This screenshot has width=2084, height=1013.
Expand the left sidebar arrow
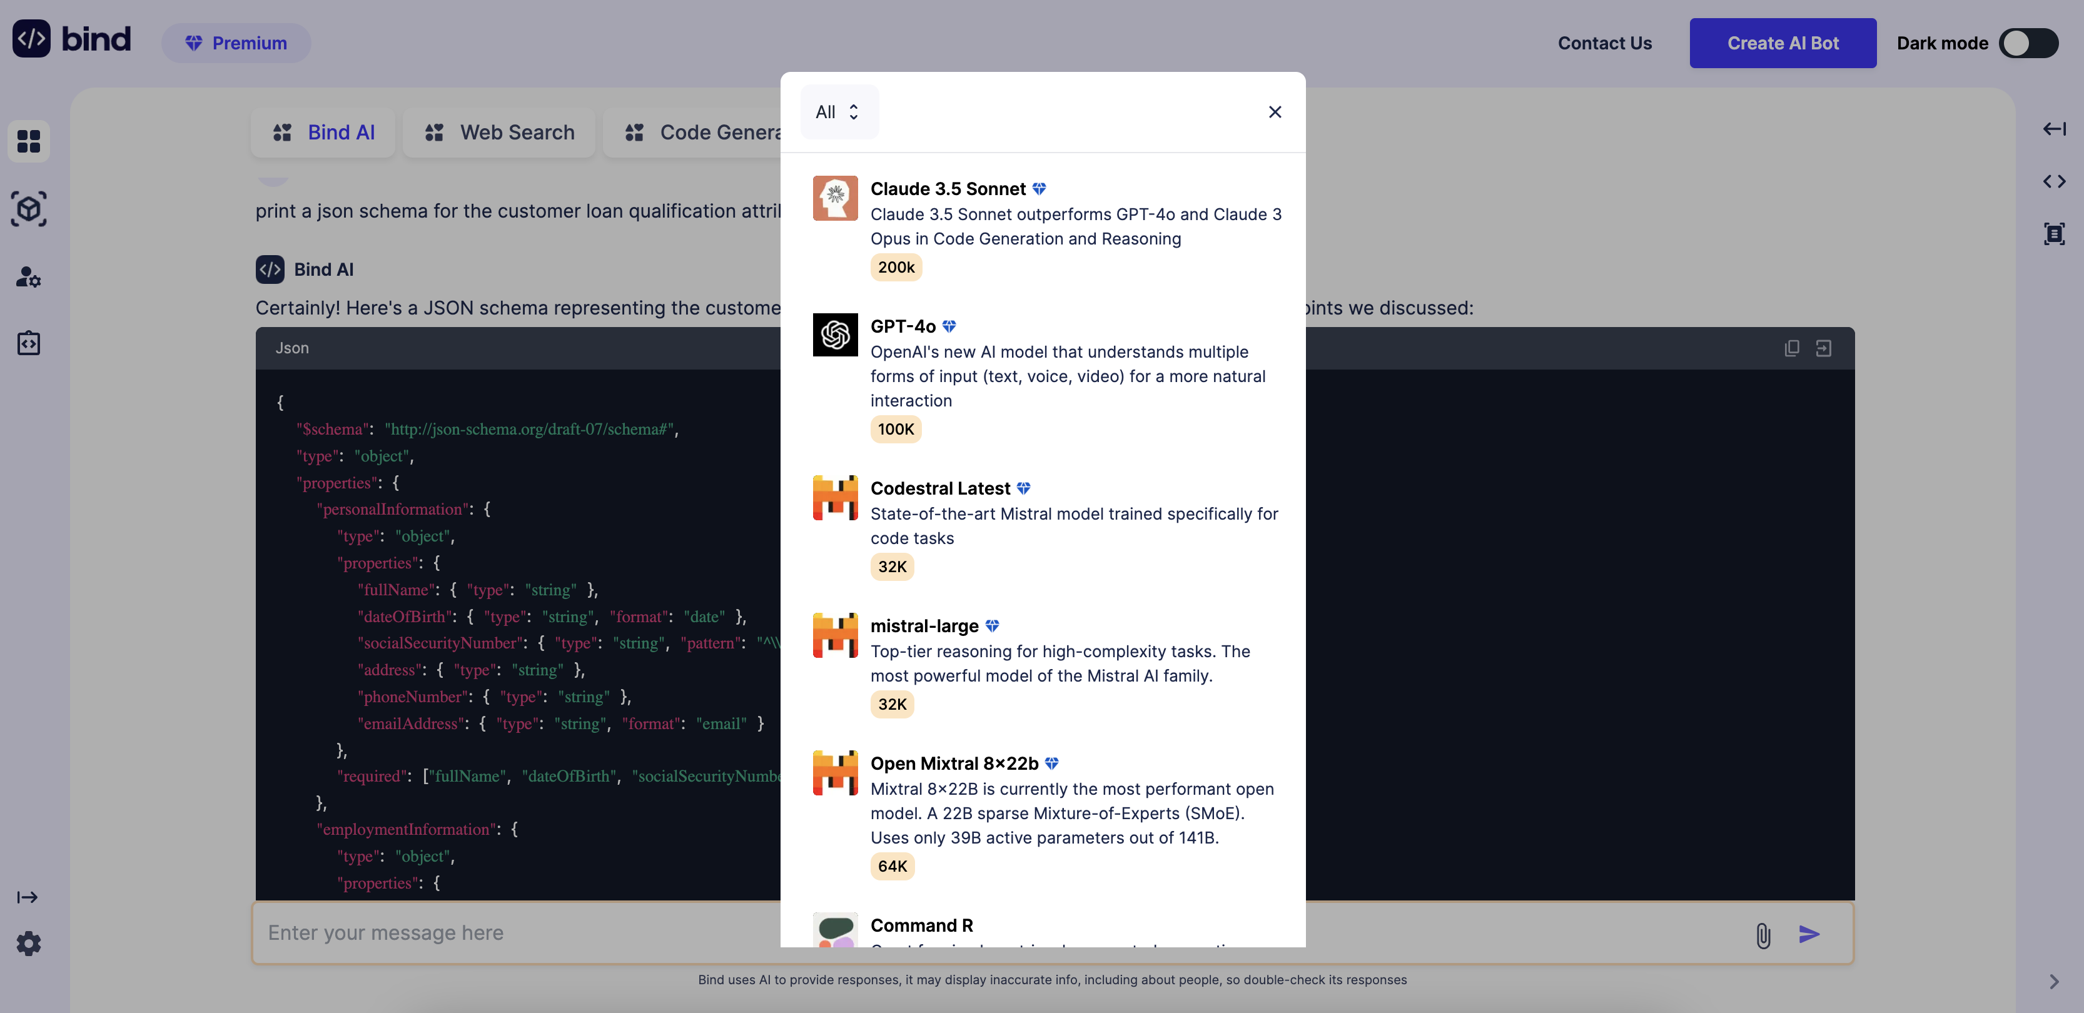(27, 897)
